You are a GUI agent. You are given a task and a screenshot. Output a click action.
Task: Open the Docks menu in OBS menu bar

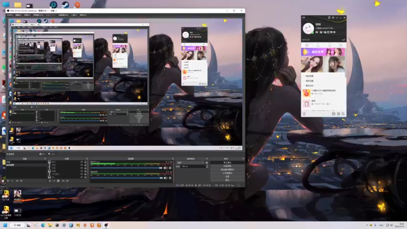coord(38,15)
